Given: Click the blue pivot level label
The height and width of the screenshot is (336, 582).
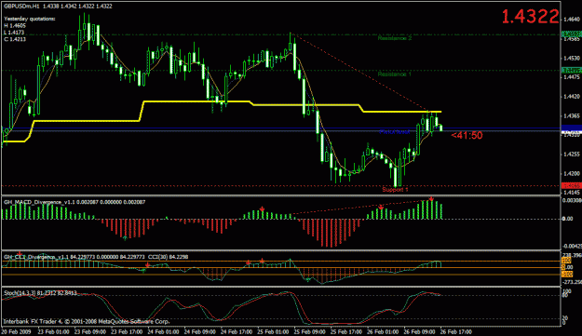Looking at the screenshot, I should pos(394,131).
